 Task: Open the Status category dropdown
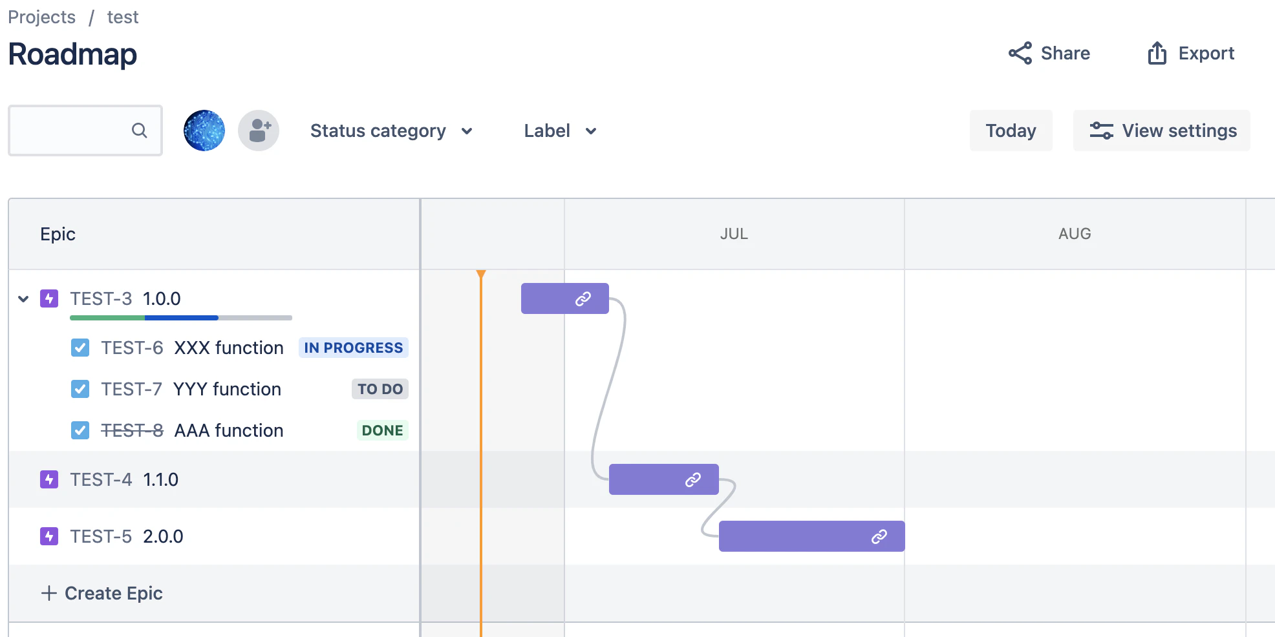point(391,131)
